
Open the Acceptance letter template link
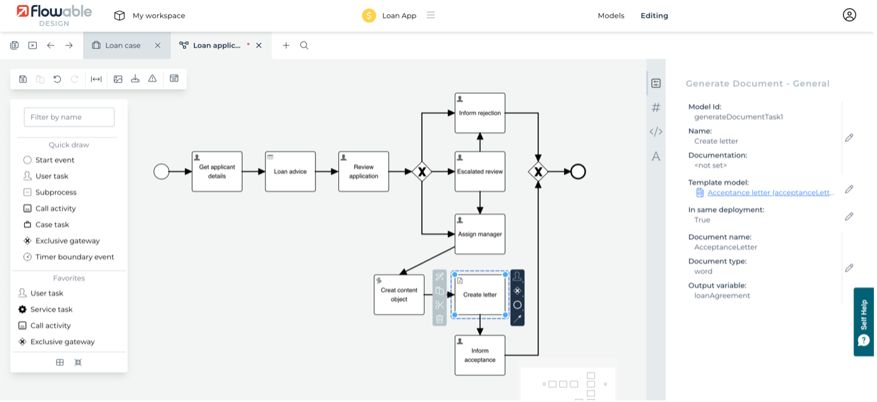[x=770, y=192]
